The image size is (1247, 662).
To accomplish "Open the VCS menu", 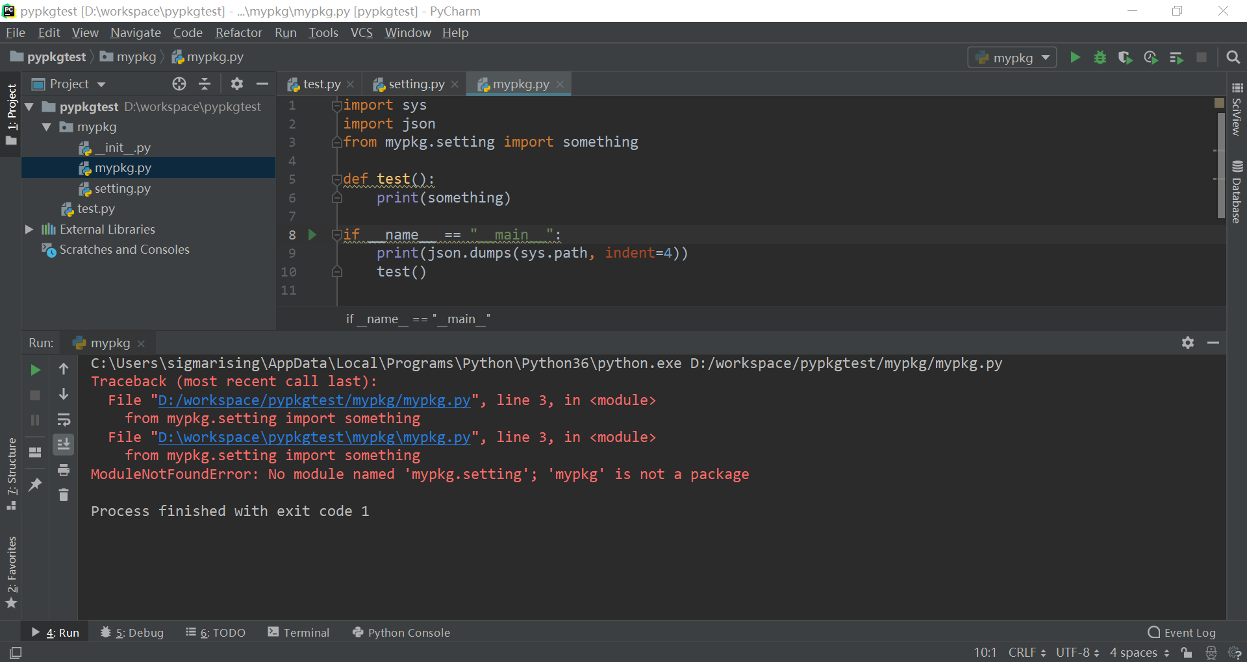I will (x=362, y=32).
